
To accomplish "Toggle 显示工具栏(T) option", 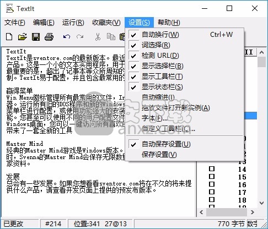I will pyautogui.click(x=184, y=77).
